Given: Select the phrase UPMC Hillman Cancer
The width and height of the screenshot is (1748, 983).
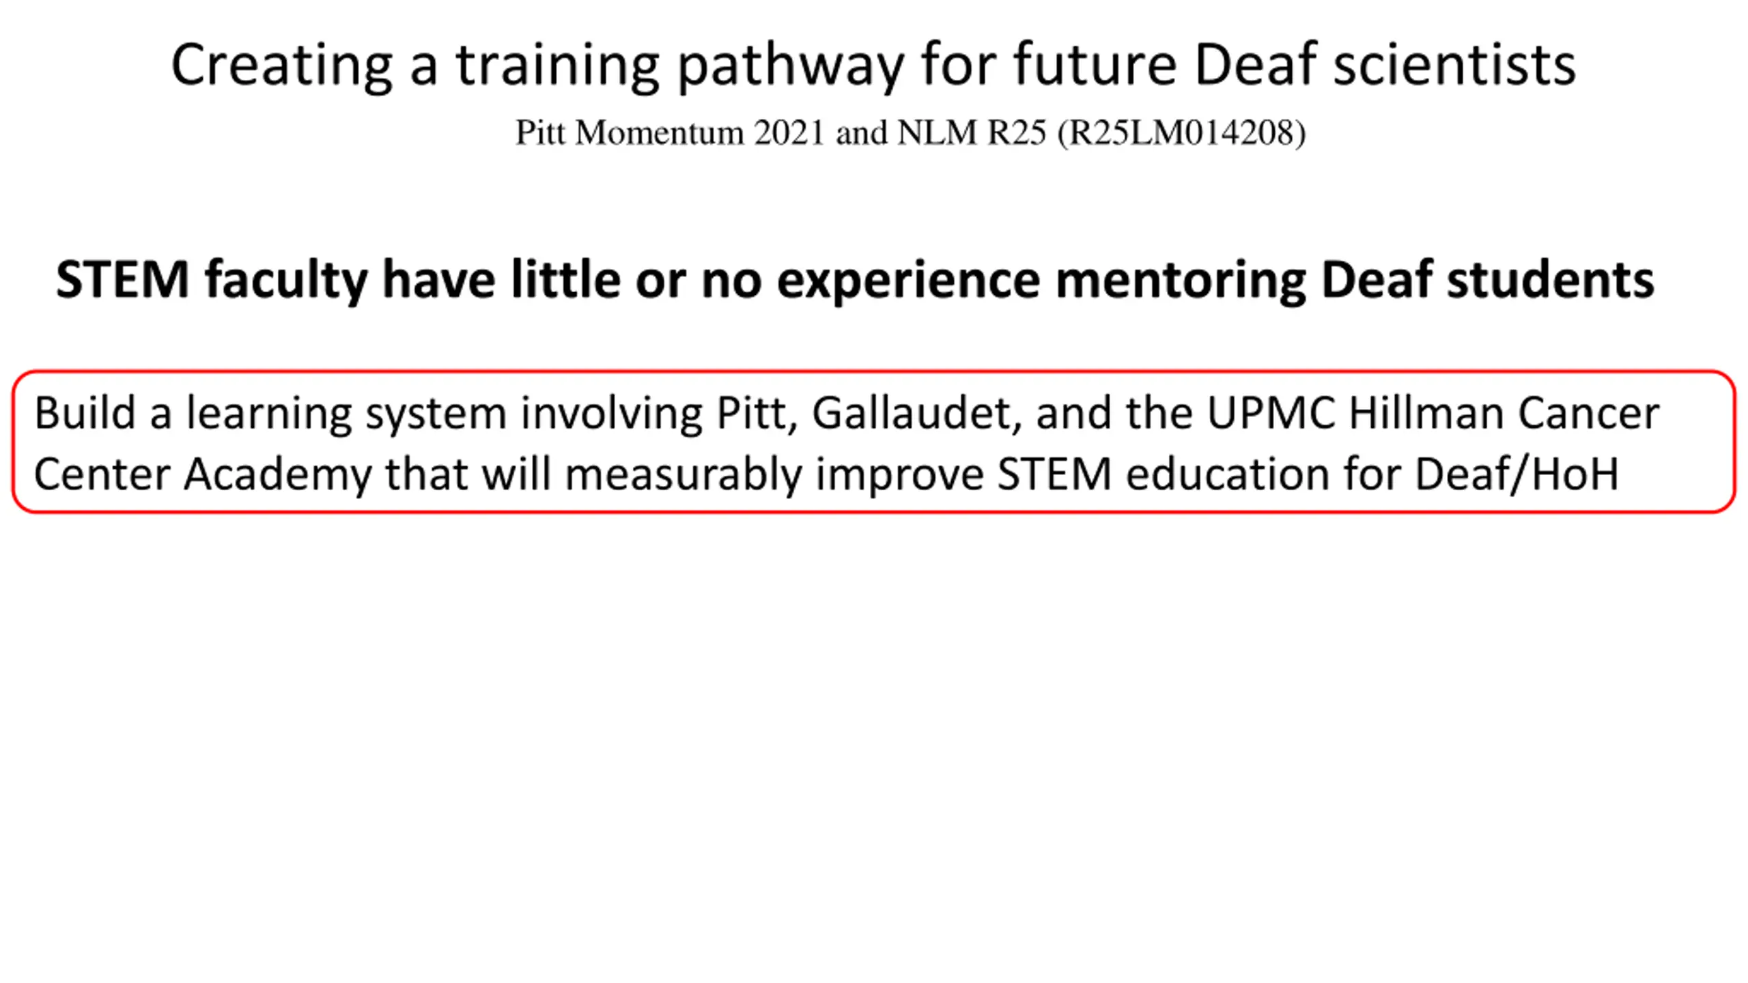Looking at the screenshot, I should [x=1433, y=414].
